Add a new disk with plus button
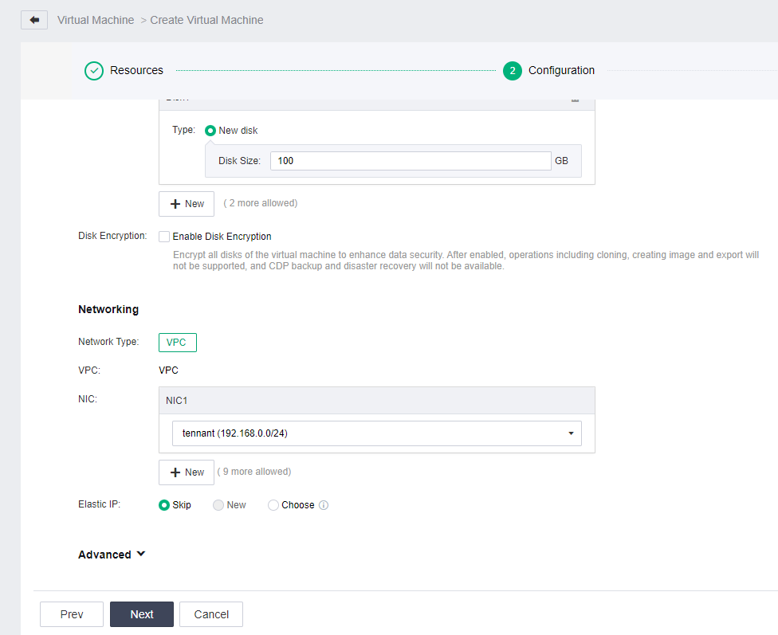 click(187, 204)
